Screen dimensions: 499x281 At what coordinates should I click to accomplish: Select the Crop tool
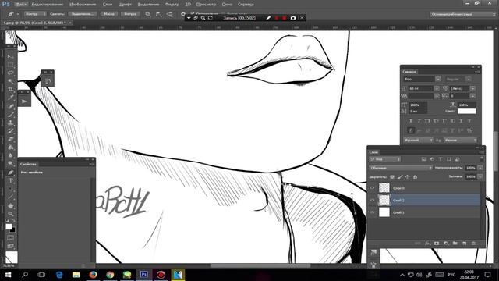click(x=10, y=90)
